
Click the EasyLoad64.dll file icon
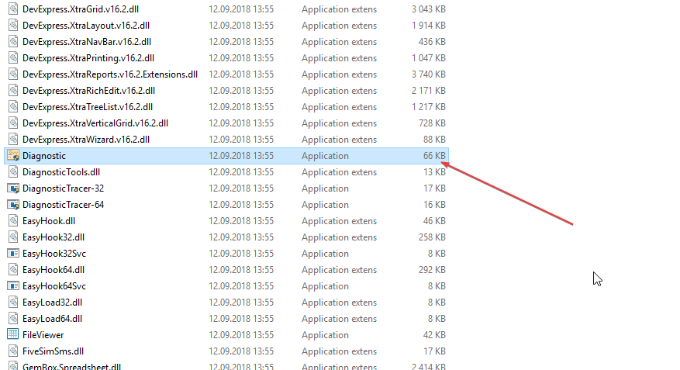[x=13, y=318]
